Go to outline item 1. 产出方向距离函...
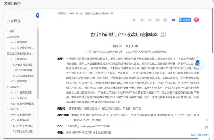This screenshot has width=214, height=140. tap(23, 65)
